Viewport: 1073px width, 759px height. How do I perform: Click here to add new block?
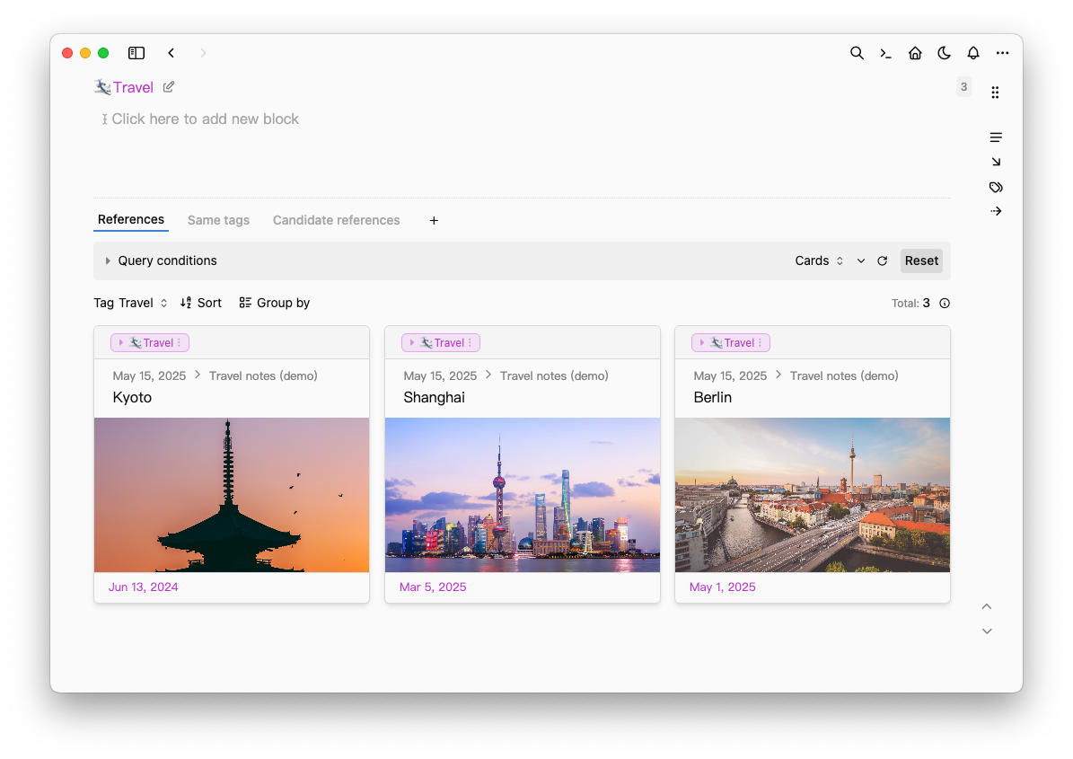205,119
